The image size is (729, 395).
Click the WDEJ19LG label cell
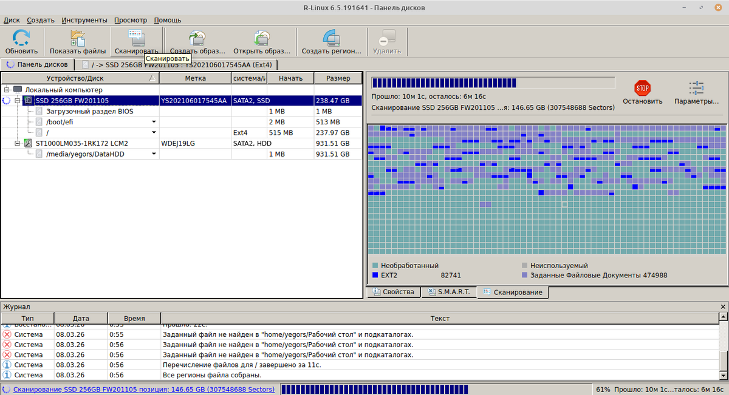[195, 144]
